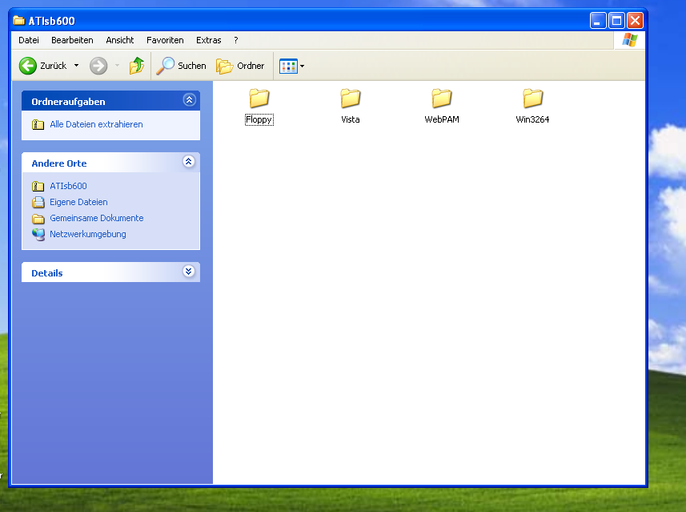Collapse the Ordneraufgaben panel

click(189, 100)
